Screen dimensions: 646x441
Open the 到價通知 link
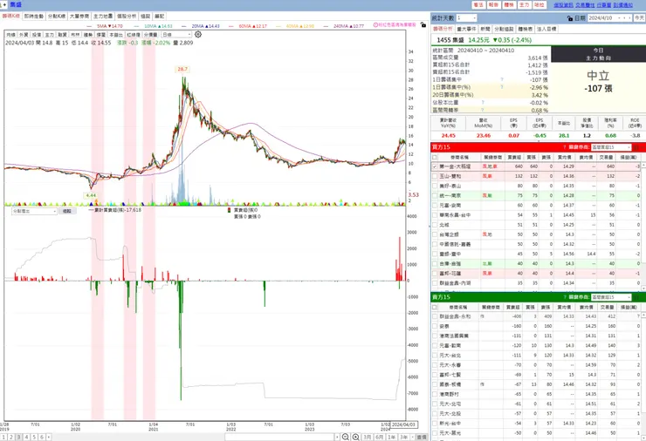(623, 5)
